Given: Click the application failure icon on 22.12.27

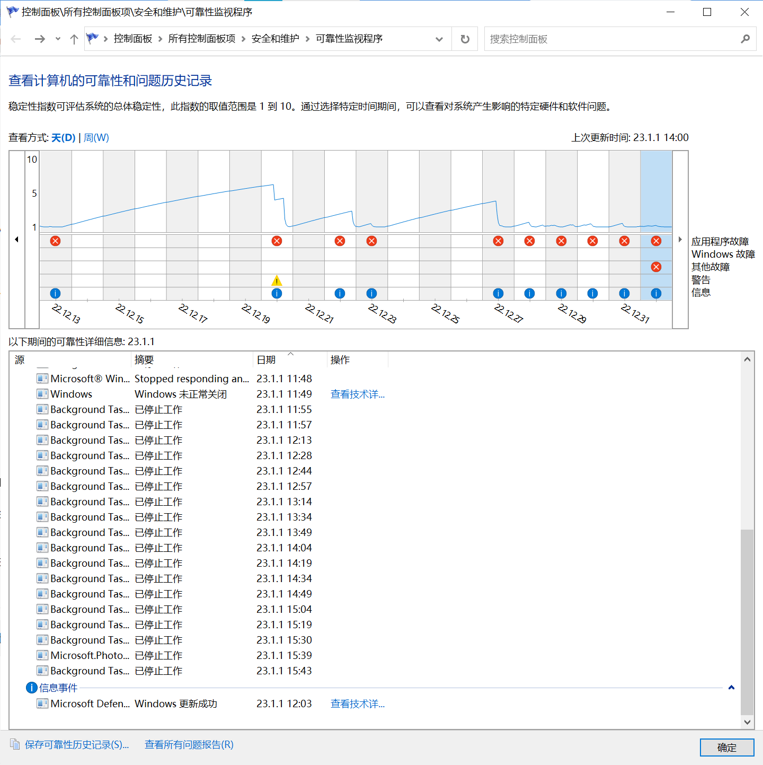Looking at the screenshot, I should 498,241.
